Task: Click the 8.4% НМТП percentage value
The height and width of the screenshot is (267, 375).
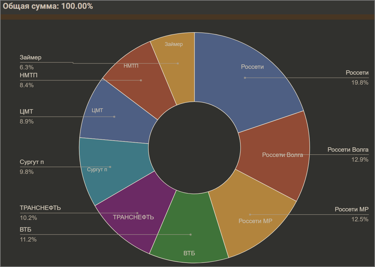Action: pyautogui.click(x=27, y=85)
